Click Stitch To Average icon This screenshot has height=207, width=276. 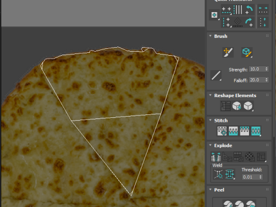tap(233, 131)
